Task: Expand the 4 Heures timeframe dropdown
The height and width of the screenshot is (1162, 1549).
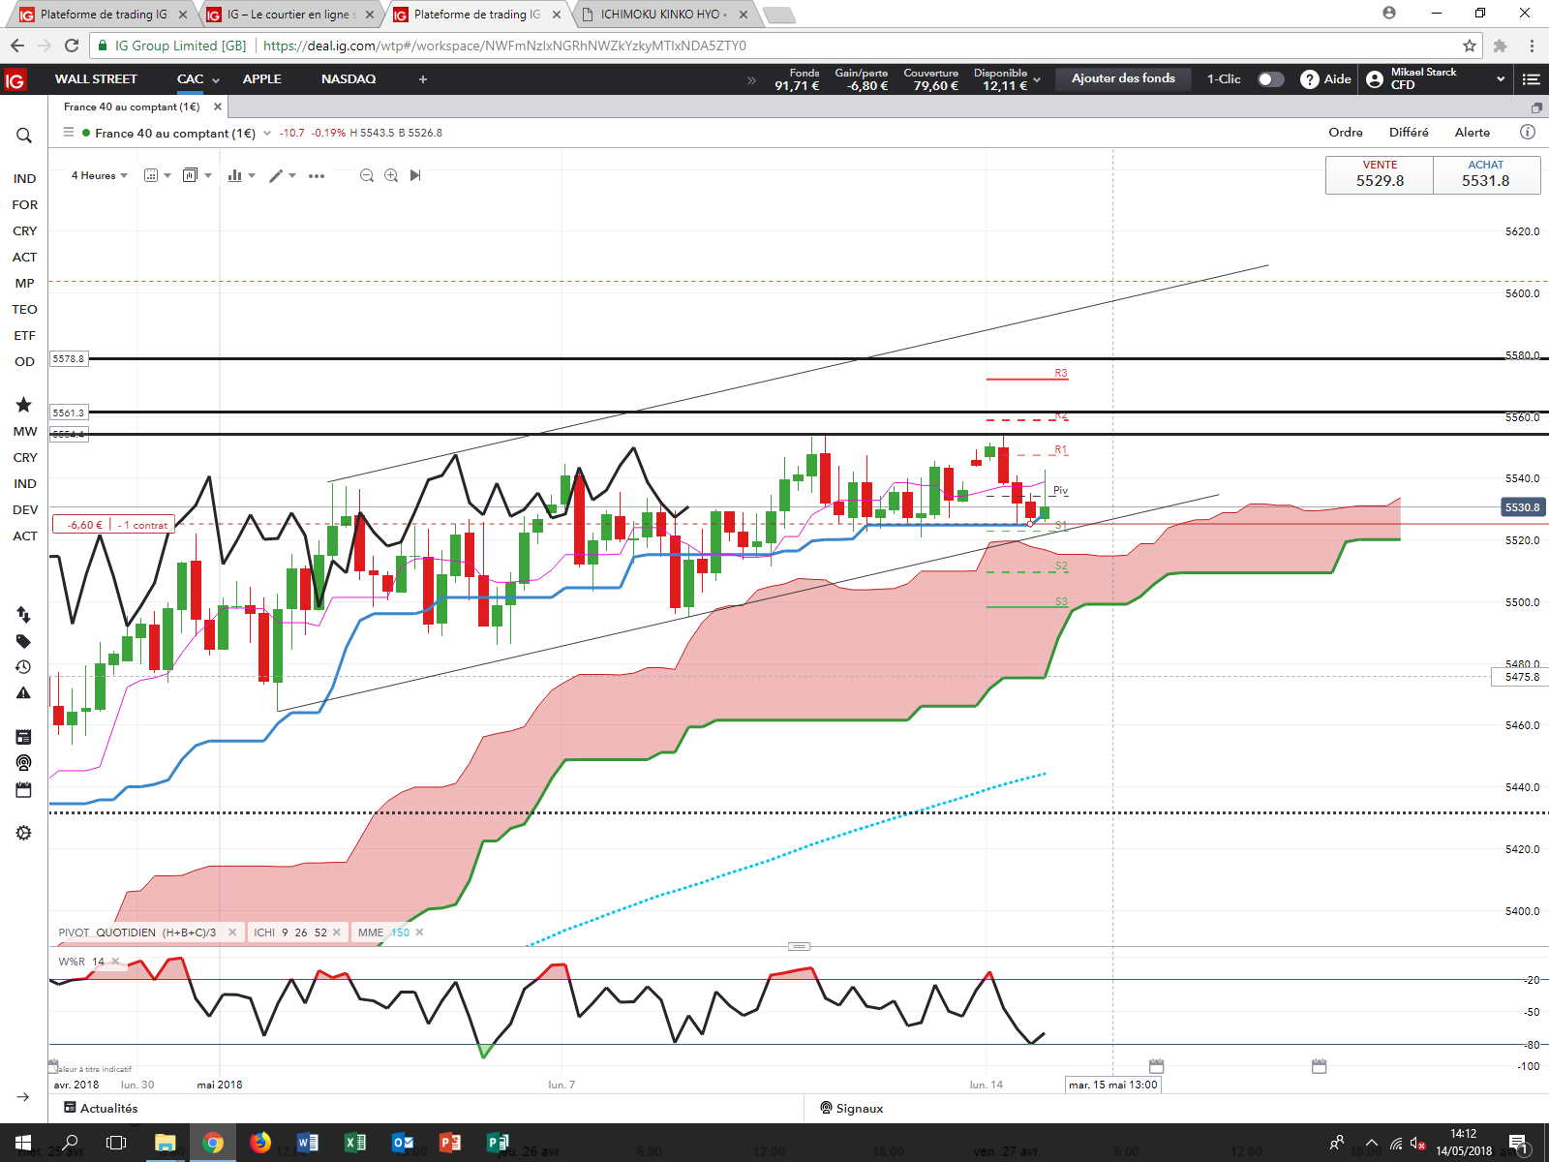Action: [x=99, y=175]
